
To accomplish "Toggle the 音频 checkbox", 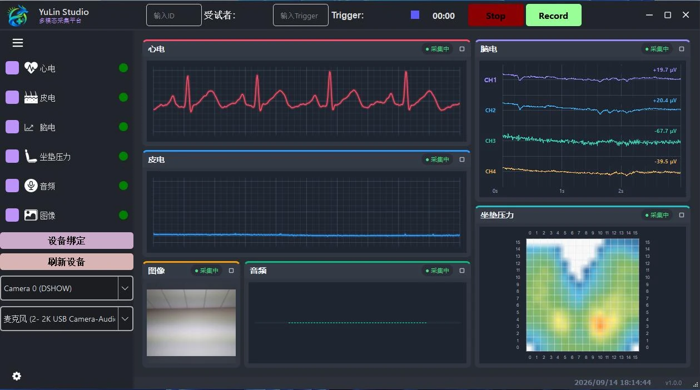I will pos(12,186).
